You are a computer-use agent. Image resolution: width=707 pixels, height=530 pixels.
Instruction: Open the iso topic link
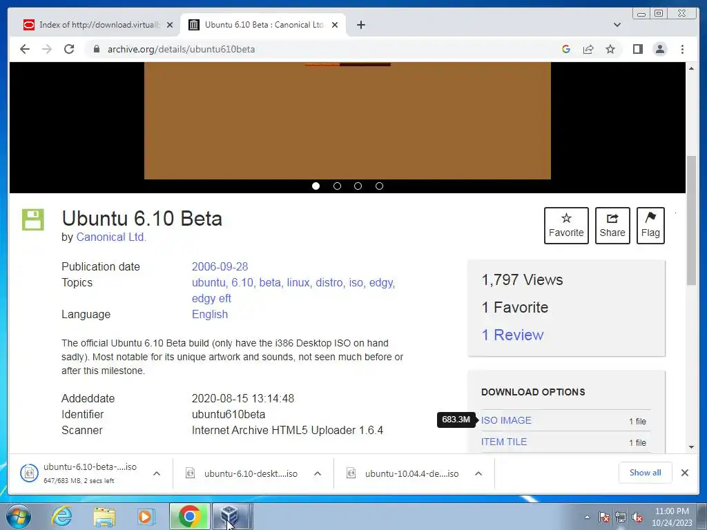[357, 282]
